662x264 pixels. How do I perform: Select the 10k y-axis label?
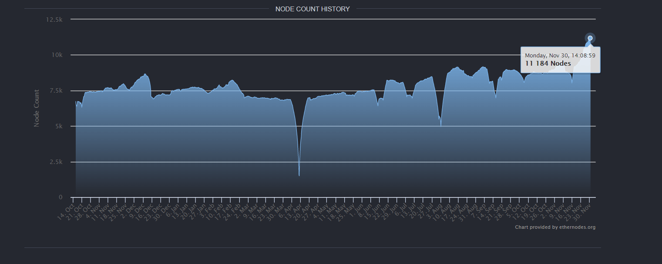pos(57,55)
